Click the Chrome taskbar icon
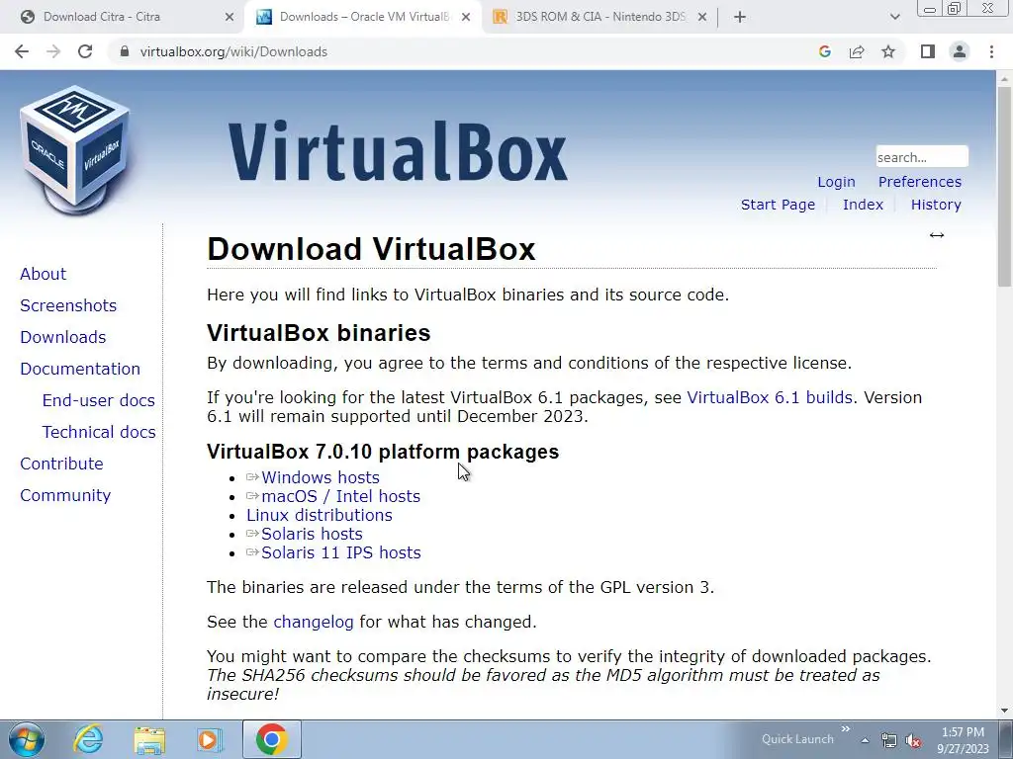The width and height of the screenshot is (1013, 759). pyautogui.click(x=271, y=739)
